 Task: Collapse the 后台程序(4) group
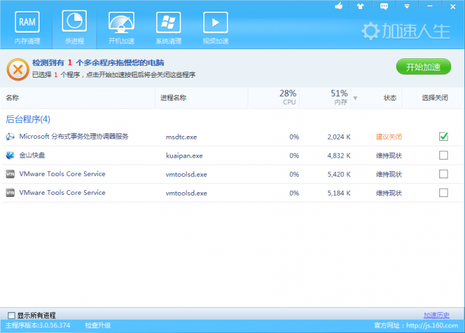pos(28,119)
